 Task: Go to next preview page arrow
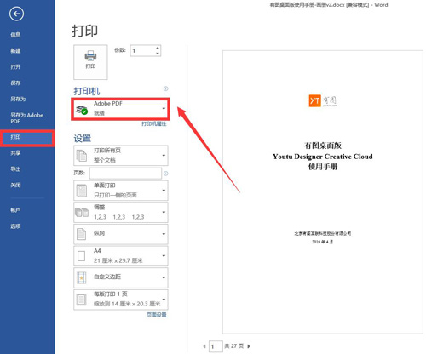coord(249,346)
